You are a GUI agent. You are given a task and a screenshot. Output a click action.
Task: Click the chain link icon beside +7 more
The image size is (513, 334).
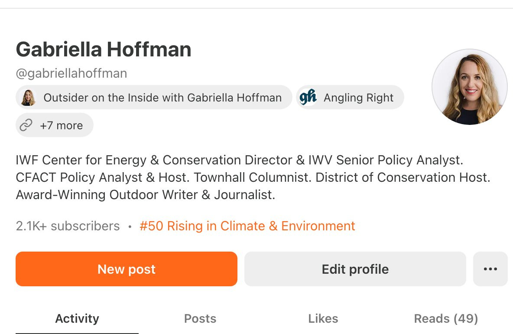26,125
